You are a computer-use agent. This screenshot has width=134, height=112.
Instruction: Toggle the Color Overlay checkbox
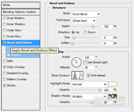[x=4, y=67]
